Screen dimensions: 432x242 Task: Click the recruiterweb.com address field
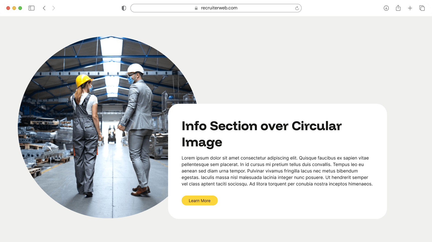216,8
